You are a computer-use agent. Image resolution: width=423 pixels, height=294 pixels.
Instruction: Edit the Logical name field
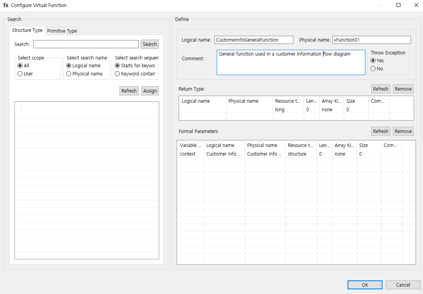click(x=254, y=40)
